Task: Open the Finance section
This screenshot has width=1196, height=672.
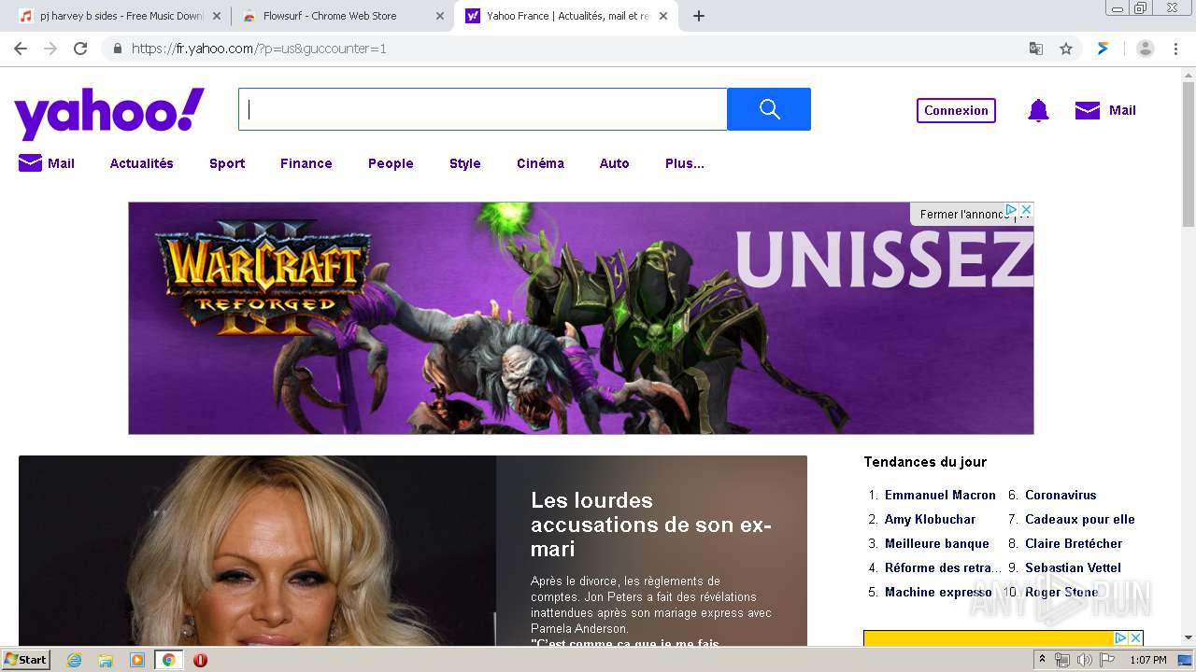Action: [306, 163]
